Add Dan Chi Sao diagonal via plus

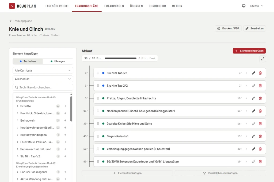click(65, 172)
